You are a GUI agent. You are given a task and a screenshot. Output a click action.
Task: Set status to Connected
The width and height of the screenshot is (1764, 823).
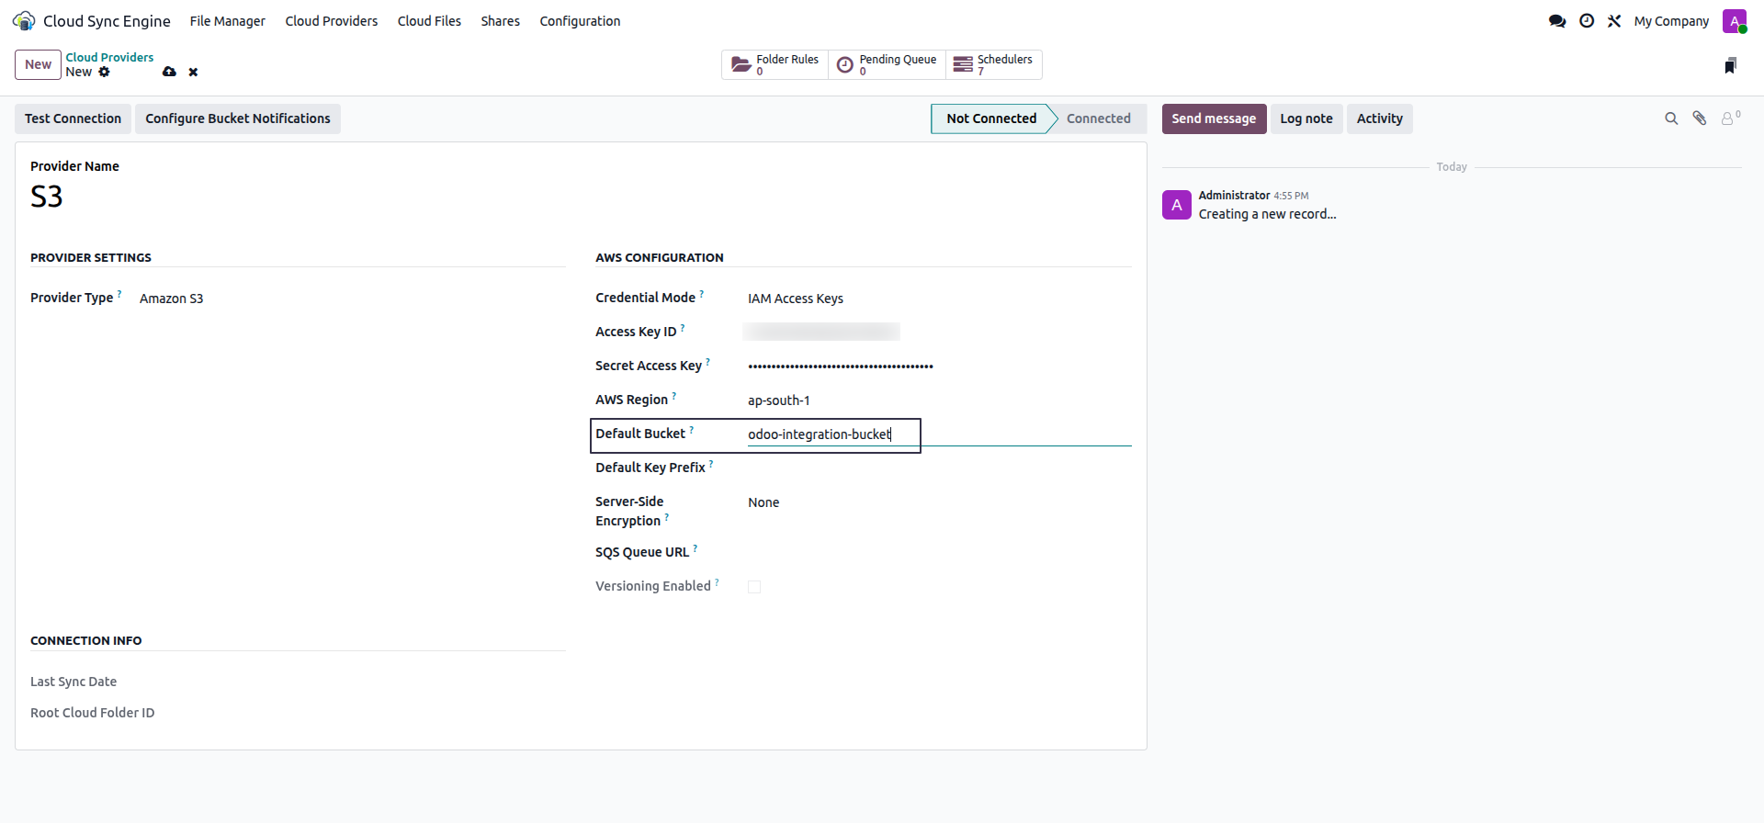[x=1099, y=118]
